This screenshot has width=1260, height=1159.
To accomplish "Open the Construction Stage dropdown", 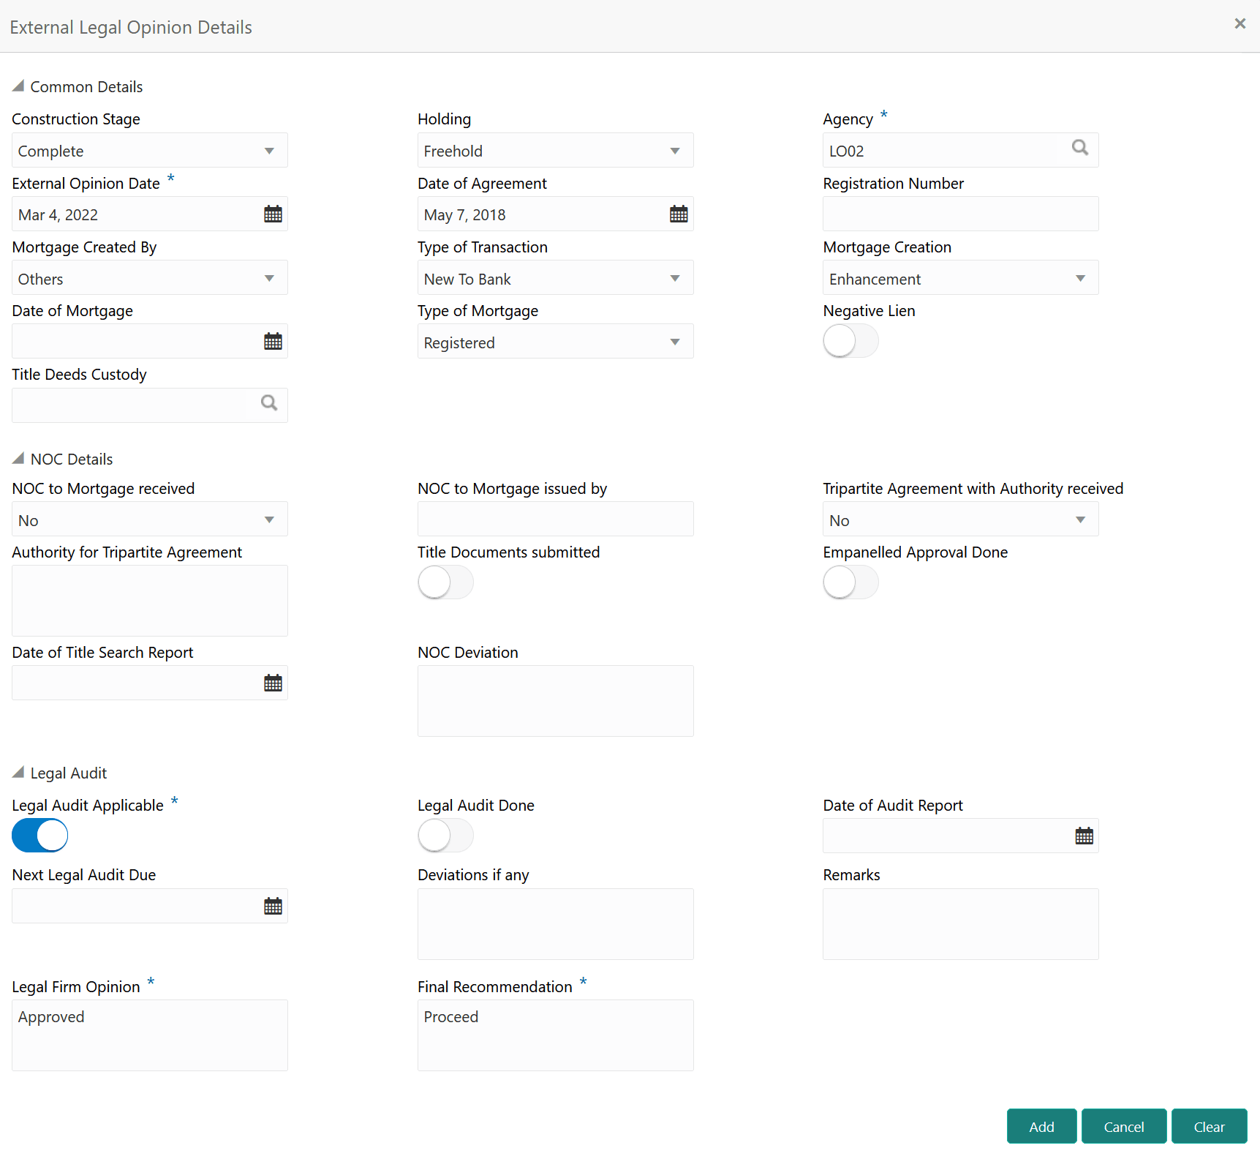I will click(x=149, y=151).
